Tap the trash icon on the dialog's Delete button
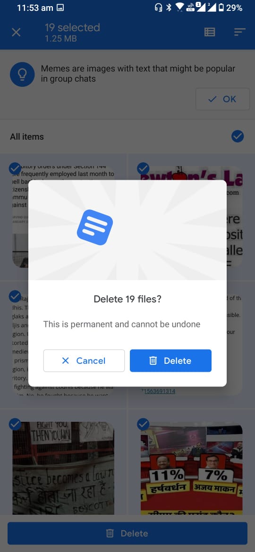The height and width of the screenshot is (552, 255). (x=153, y=360)
